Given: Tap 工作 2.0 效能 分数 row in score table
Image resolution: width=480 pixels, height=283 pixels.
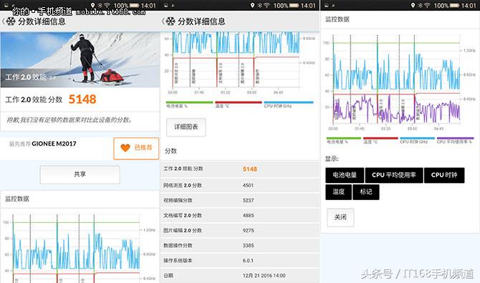Looking at the screenshot, I should 240,169.
